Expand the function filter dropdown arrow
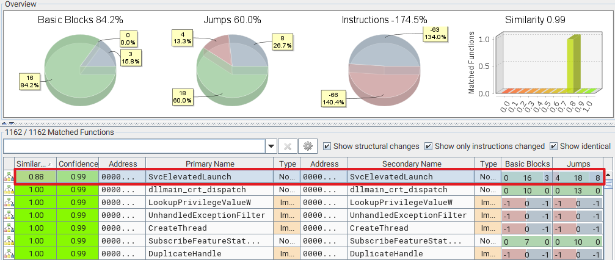Viewport: 615px width, 260px height. (271, 146)
